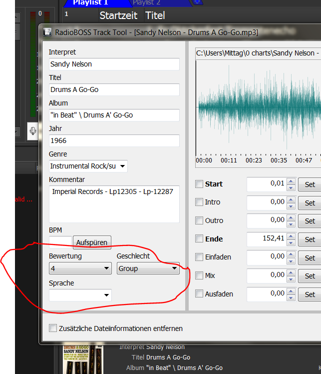Increase the Ende value with up arrow
The image size is (321, 374).
291,236
